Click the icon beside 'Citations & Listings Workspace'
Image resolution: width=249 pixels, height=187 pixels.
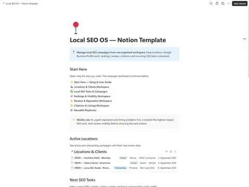point(72,105)
